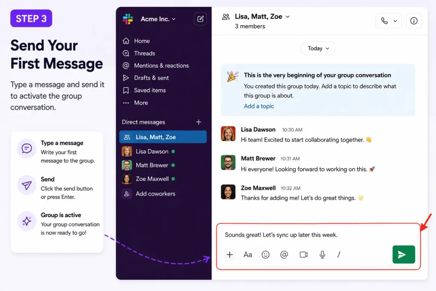Screen dimensions: 436x291
Task: Open Matt Brewer's avatar in message list
Action: click(x=228, y=162)
